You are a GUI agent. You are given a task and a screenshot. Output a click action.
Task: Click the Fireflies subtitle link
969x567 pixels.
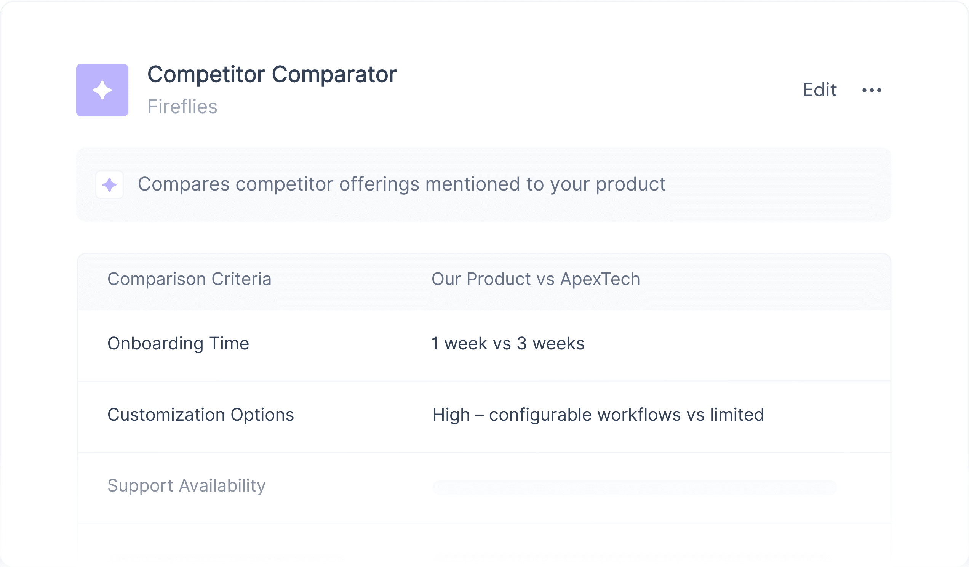pos(182,107)
